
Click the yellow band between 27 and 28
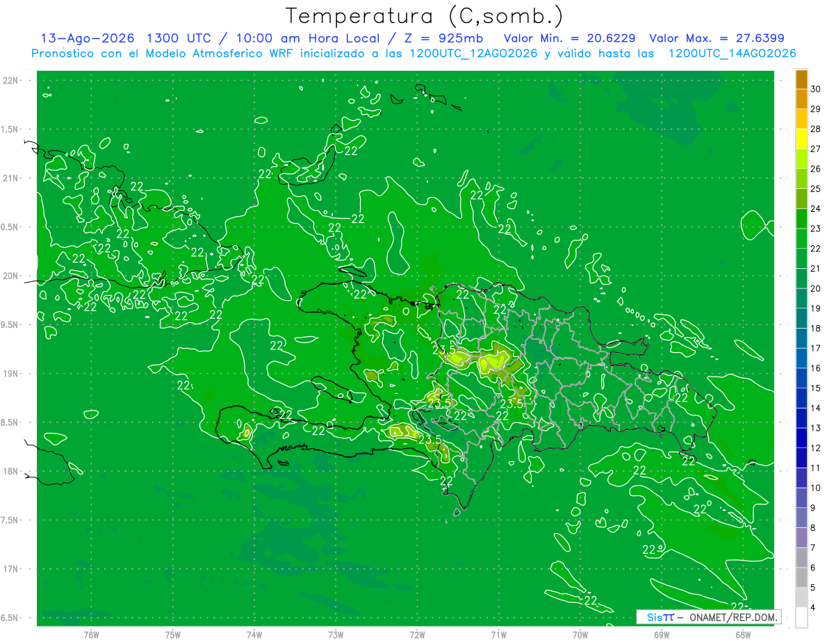[x=801, y=139]
